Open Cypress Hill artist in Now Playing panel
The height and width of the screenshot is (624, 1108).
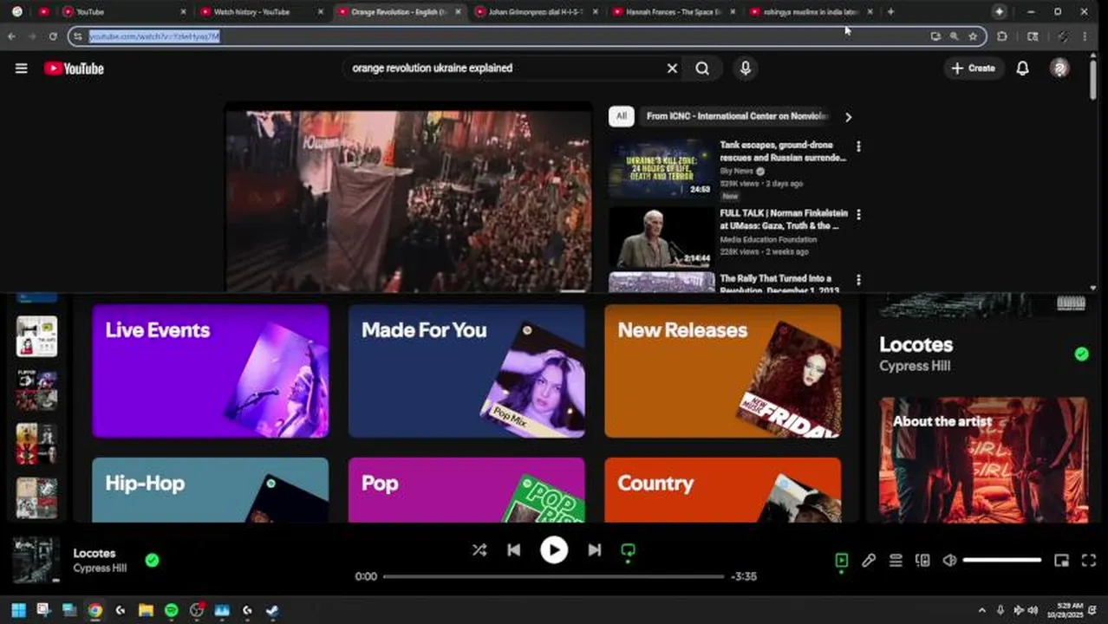[x=915, y=366]
